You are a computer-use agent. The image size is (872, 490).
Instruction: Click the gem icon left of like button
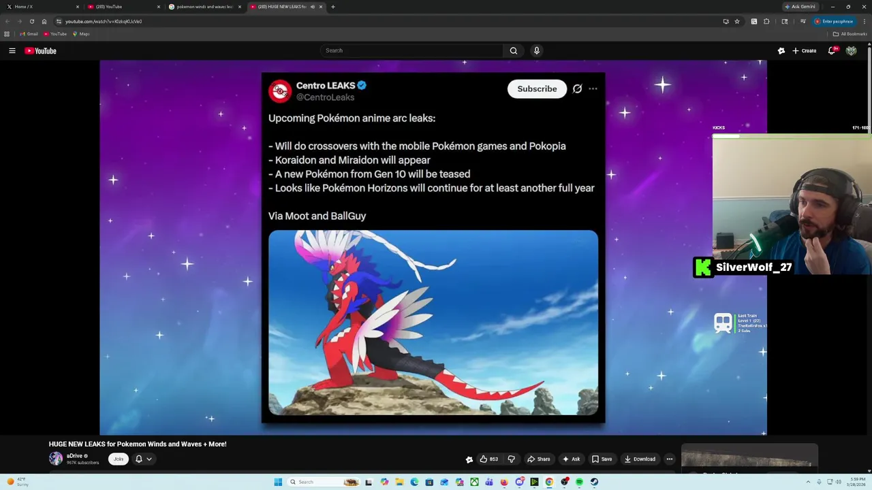[x=469, y=459]
